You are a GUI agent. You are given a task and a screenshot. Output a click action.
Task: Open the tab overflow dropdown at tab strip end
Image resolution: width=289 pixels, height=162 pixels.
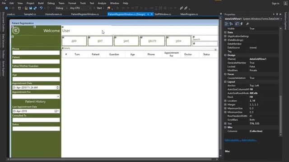click(221, 14)
